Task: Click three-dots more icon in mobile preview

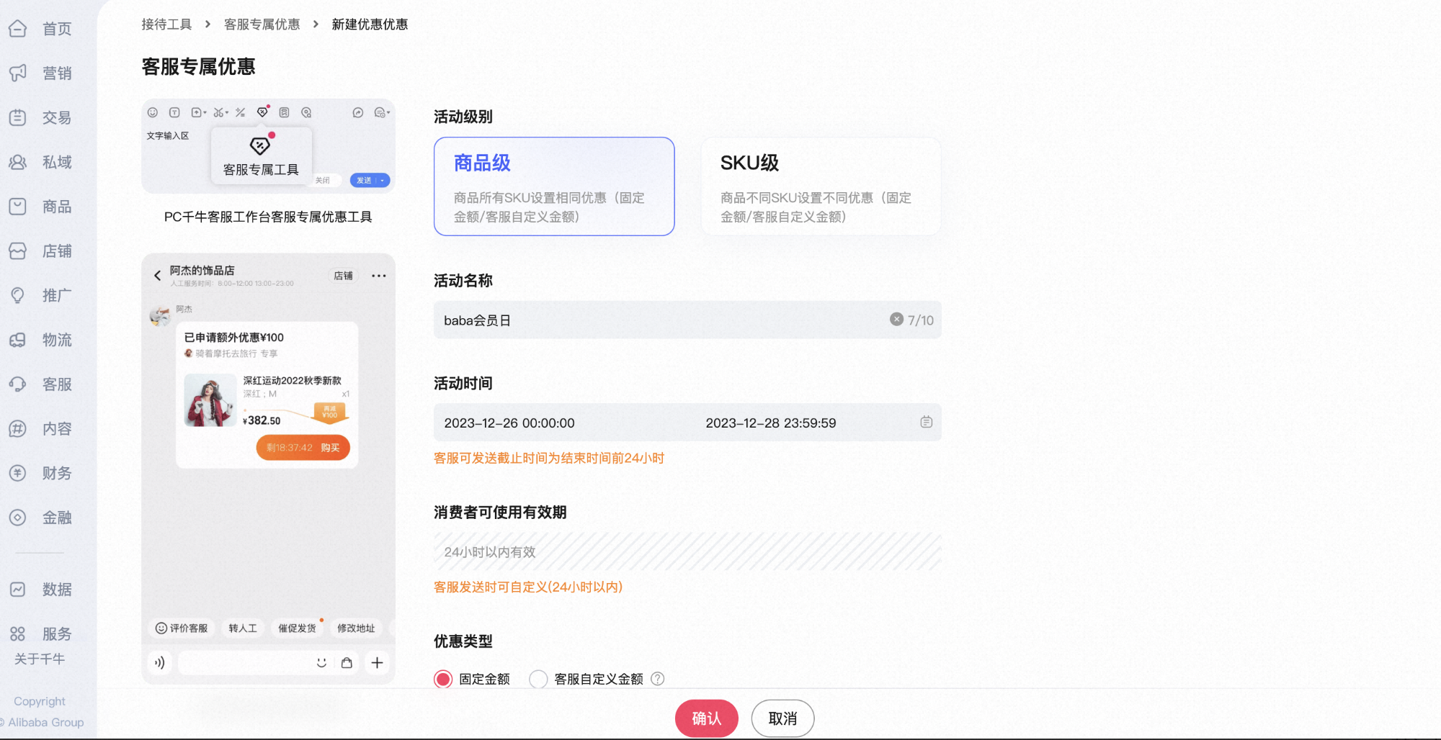Action: (x=379, y=276)
